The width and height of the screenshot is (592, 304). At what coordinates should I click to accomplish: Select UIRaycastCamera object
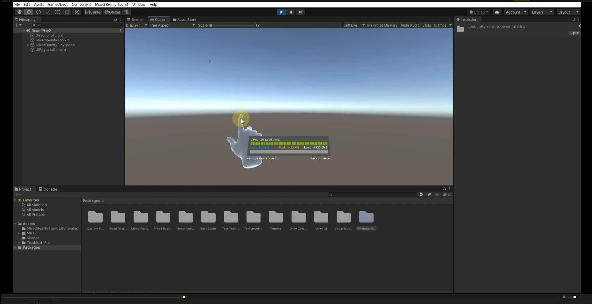(50, 49)
